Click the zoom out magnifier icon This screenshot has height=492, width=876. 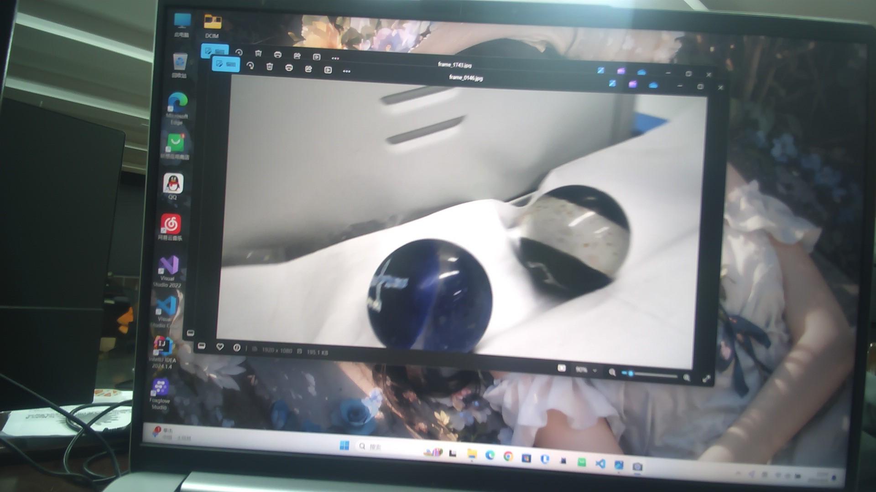click(x=612, y=372)
